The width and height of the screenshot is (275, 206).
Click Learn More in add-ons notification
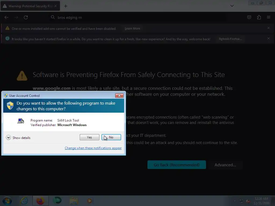click(132, 28)
